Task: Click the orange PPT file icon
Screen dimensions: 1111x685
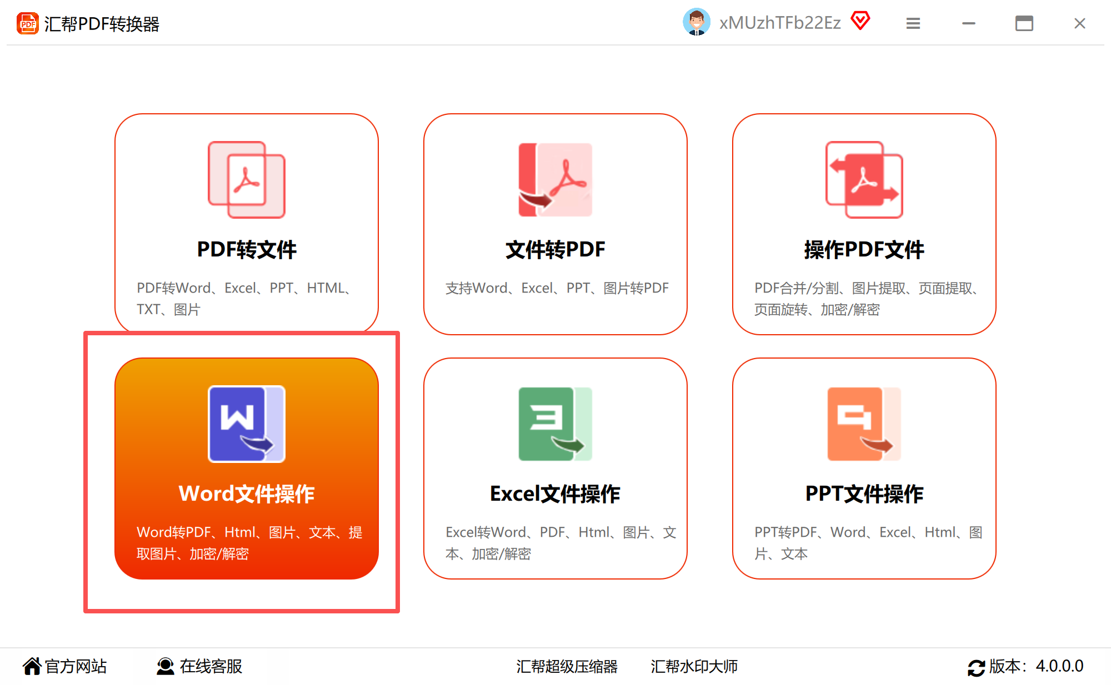Action: point(864,424)
